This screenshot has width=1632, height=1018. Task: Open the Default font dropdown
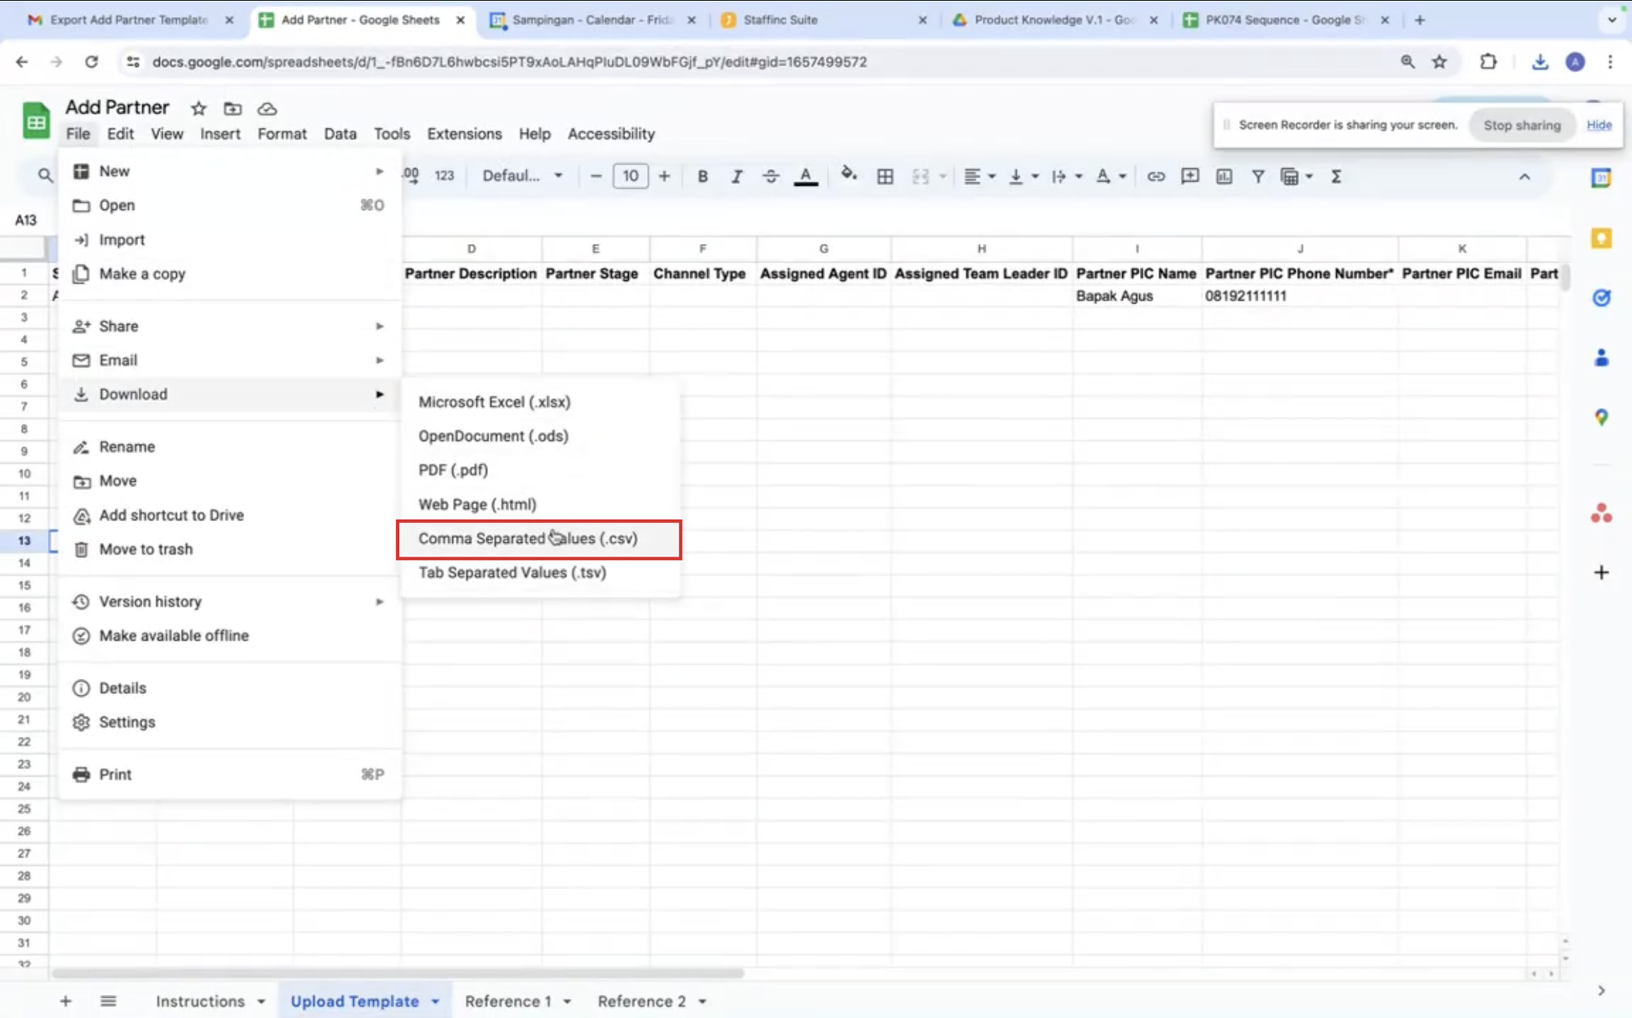point(522,176)
